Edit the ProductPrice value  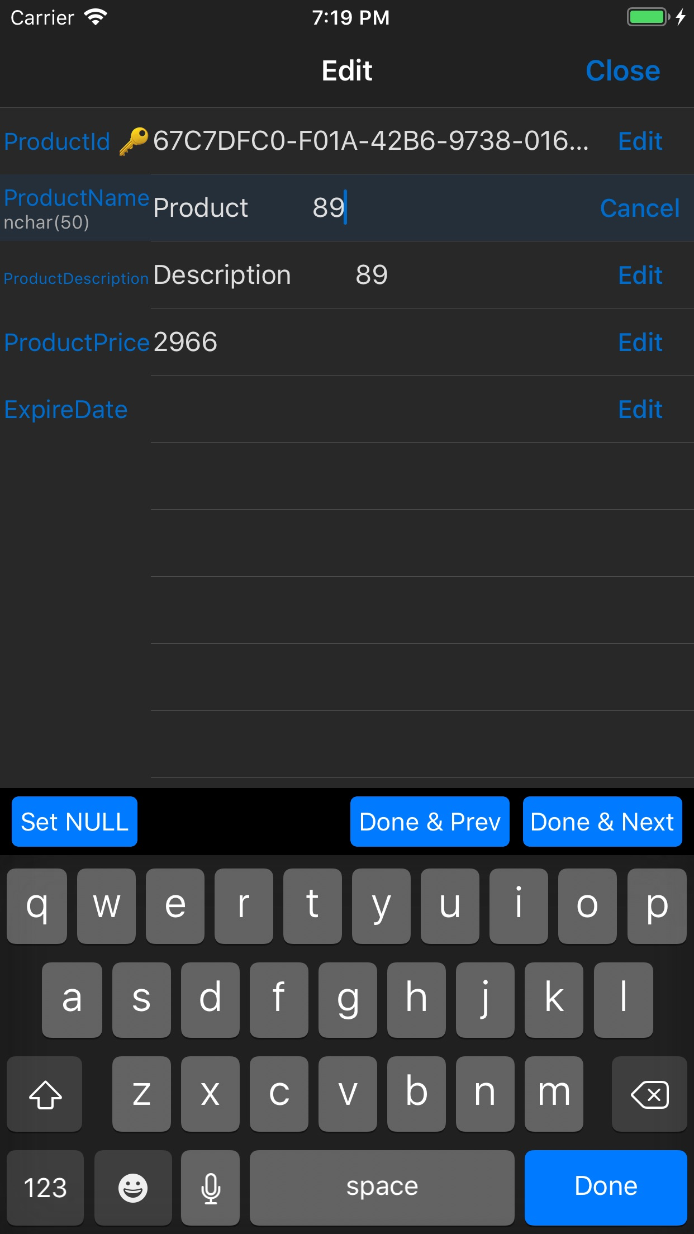click(x=640, y=342)
